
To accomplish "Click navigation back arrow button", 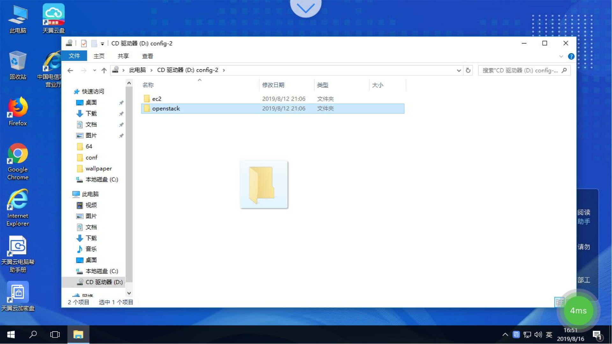I will pos(71,70).
